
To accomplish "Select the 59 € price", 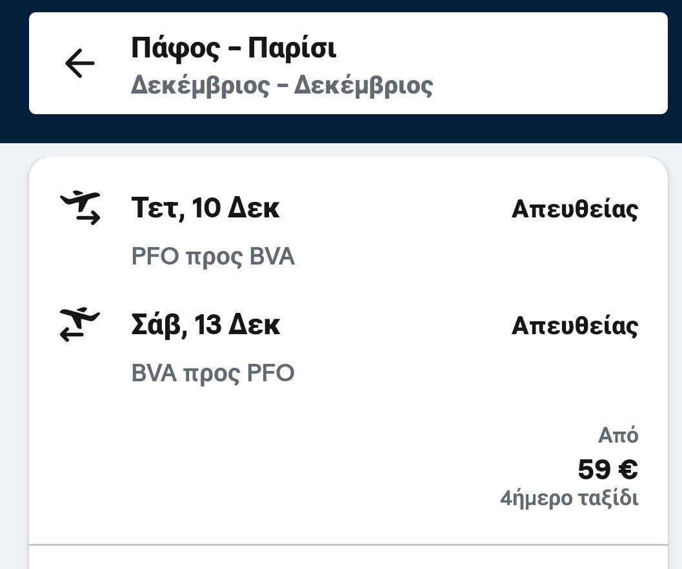I will pos(607,469).
